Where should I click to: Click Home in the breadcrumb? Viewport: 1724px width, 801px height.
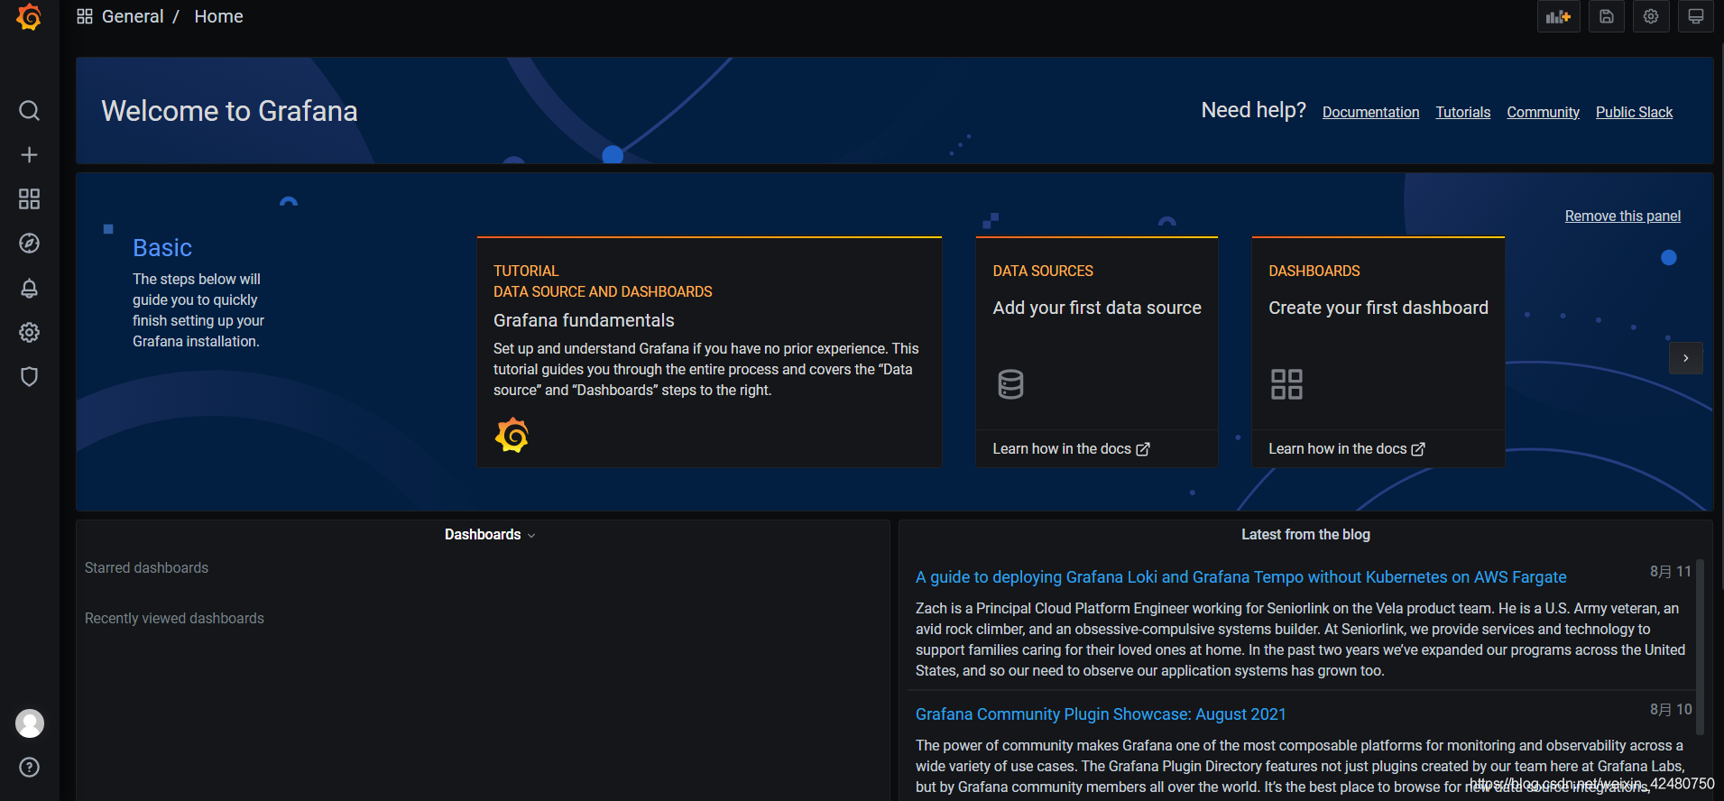pos(218,16)
